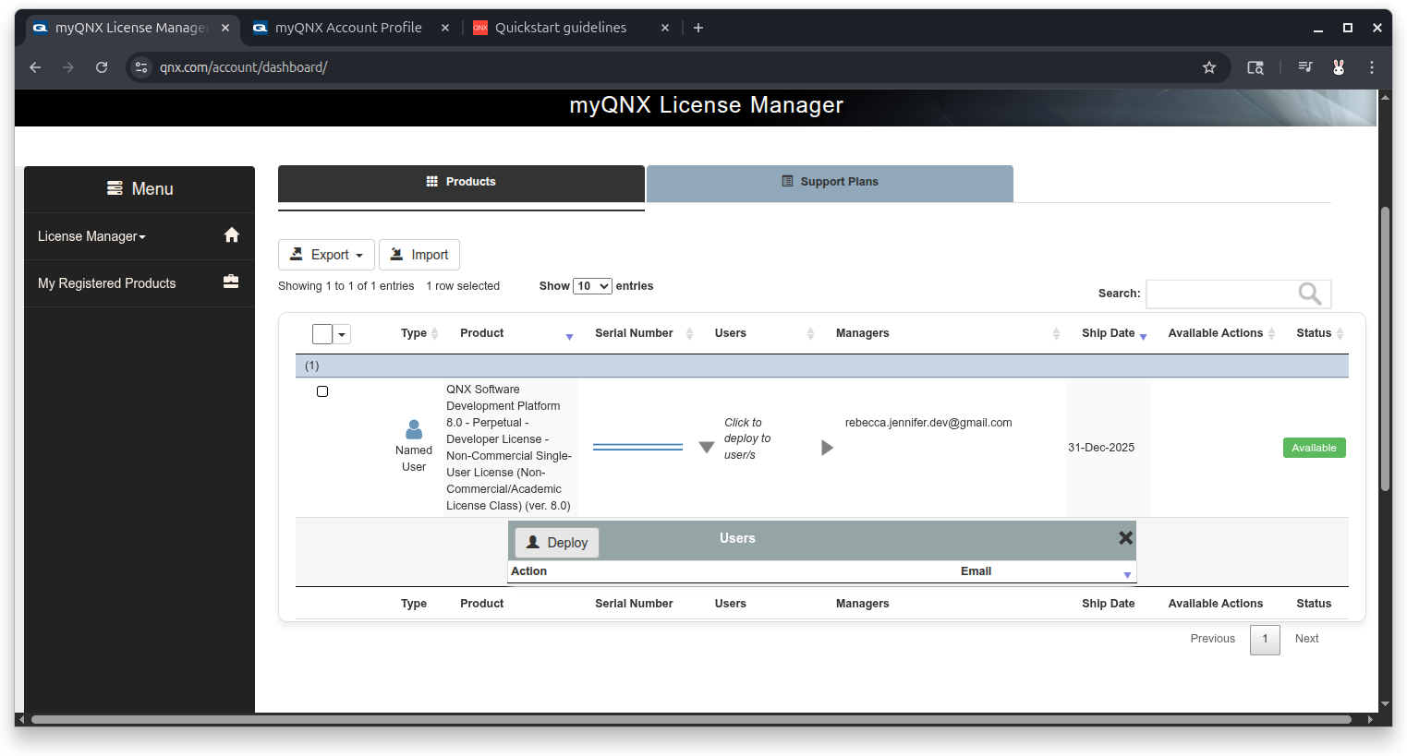Click into the Search input field
1407x756 pixels.
1219,294
